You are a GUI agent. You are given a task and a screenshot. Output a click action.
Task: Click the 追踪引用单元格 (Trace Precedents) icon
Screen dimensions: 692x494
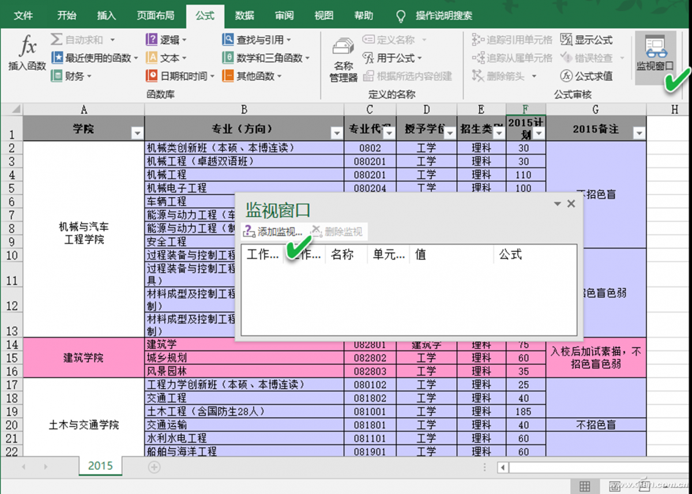517,40
